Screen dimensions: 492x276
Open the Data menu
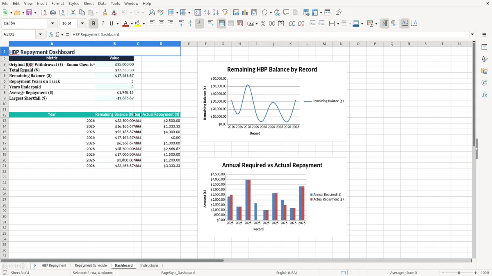click(102, 3)
